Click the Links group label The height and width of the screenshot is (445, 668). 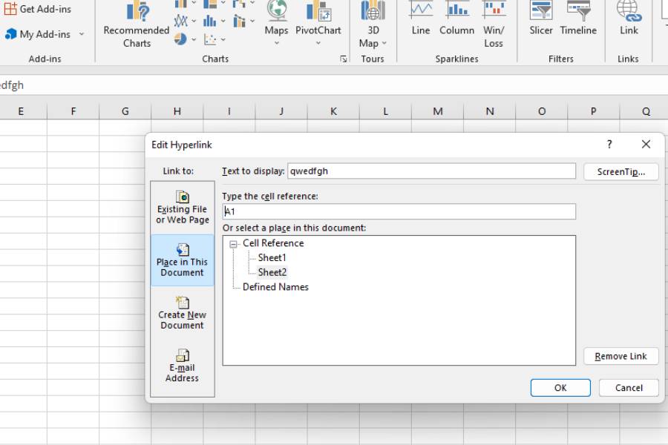coord(628,59)
